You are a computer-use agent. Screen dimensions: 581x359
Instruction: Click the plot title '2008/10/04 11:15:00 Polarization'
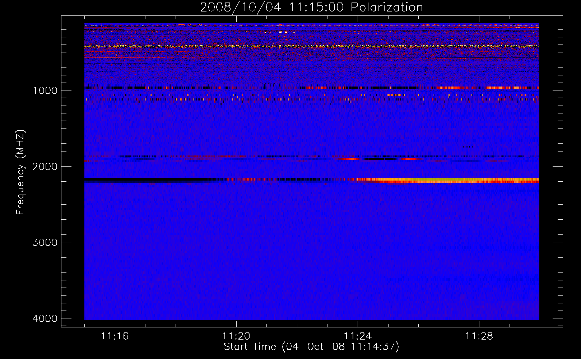pos(311,7)
